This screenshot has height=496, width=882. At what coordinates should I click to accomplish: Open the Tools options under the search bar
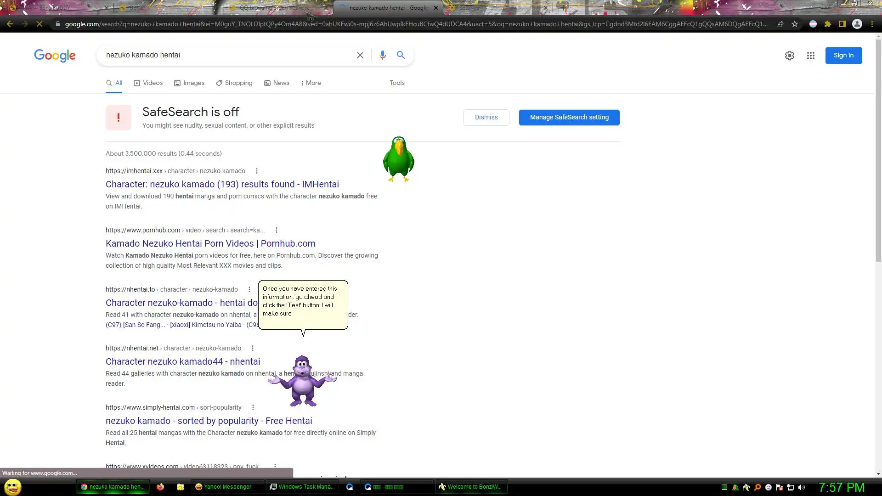pos(397,83)
